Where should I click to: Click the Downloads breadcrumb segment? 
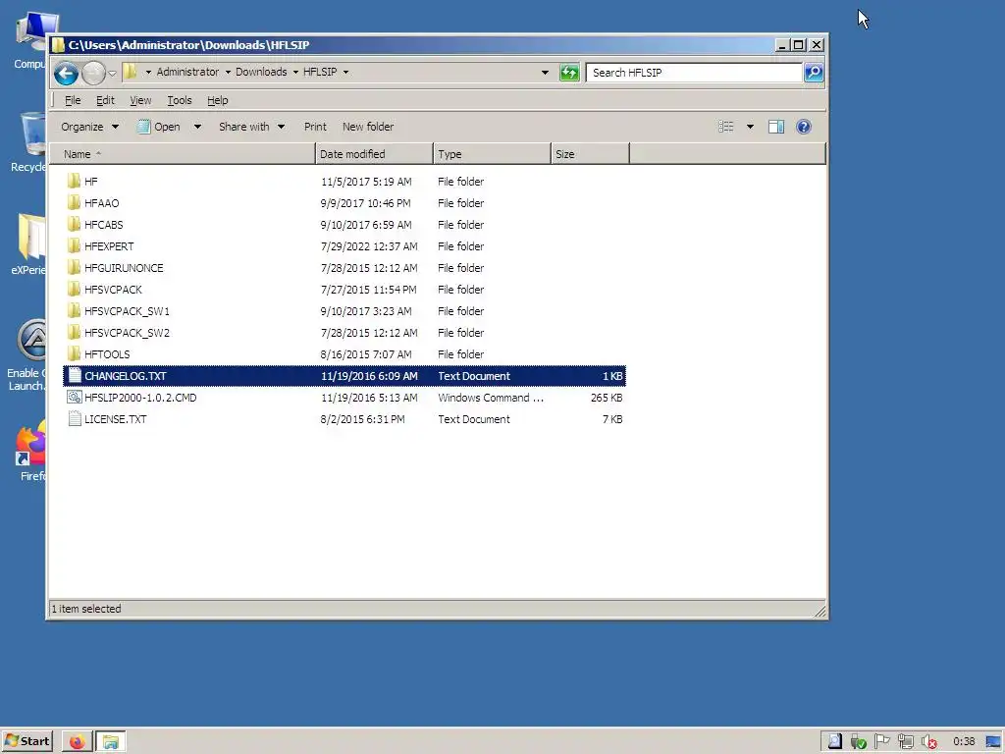pos(261,72)
